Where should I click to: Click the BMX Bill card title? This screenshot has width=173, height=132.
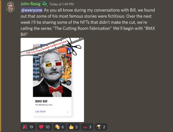(41, 101)
